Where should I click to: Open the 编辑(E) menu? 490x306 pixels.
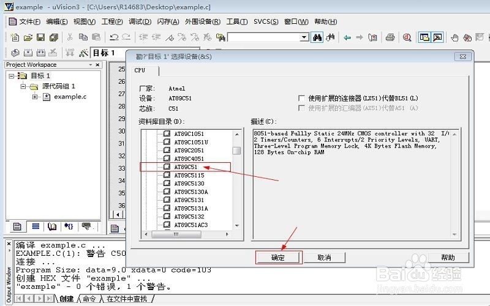[x=57, y=21]
